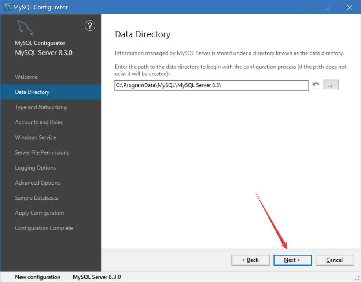The image size is (361, 282).
Task: Click 'MySQL Server 8.3.0' in status bar
Action: coord(97,277)
